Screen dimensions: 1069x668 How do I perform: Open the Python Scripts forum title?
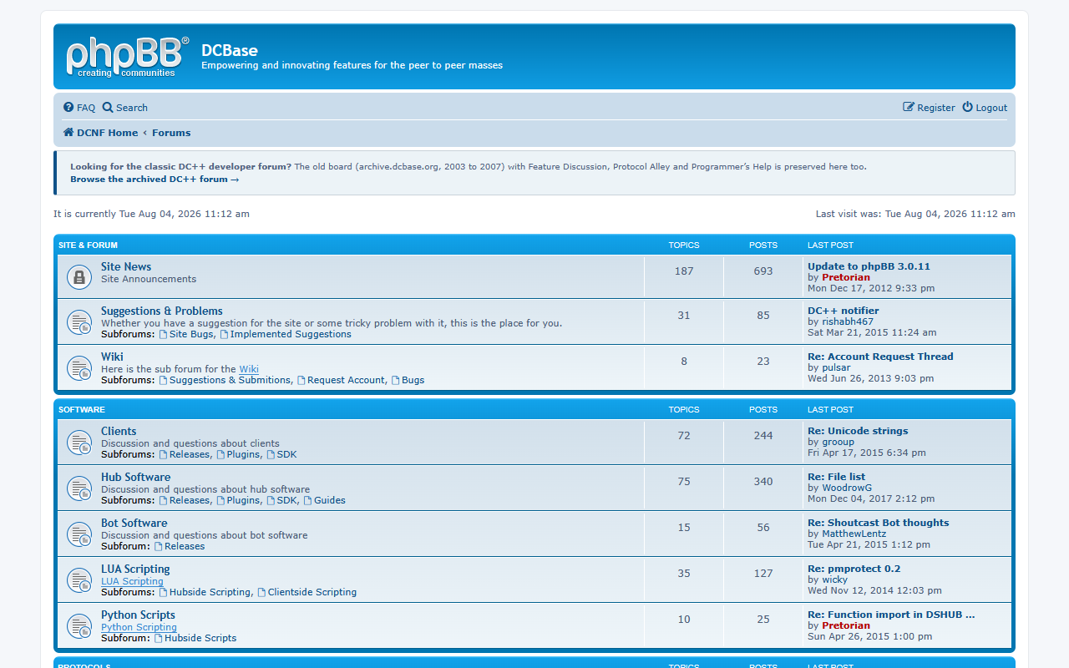point(138,615)
